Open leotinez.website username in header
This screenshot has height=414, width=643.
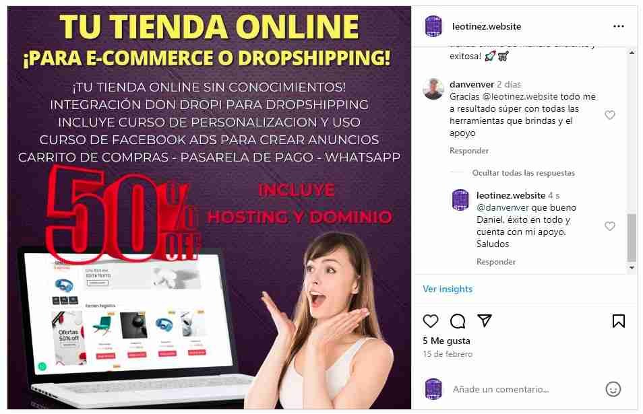[x=487, y=26]
